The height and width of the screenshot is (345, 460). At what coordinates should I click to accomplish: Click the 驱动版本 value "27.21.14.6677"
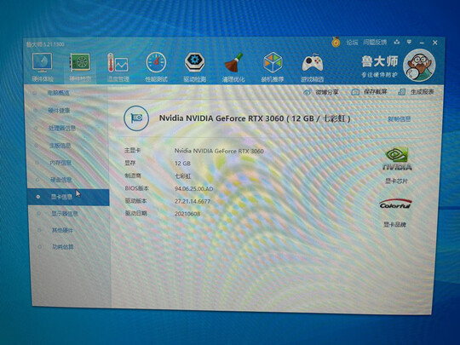pyautogui.click(x=193, y=201)
